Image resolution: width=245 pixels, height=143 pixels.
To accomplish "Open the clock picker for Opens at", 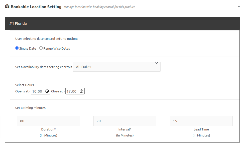I will [47, 91].
